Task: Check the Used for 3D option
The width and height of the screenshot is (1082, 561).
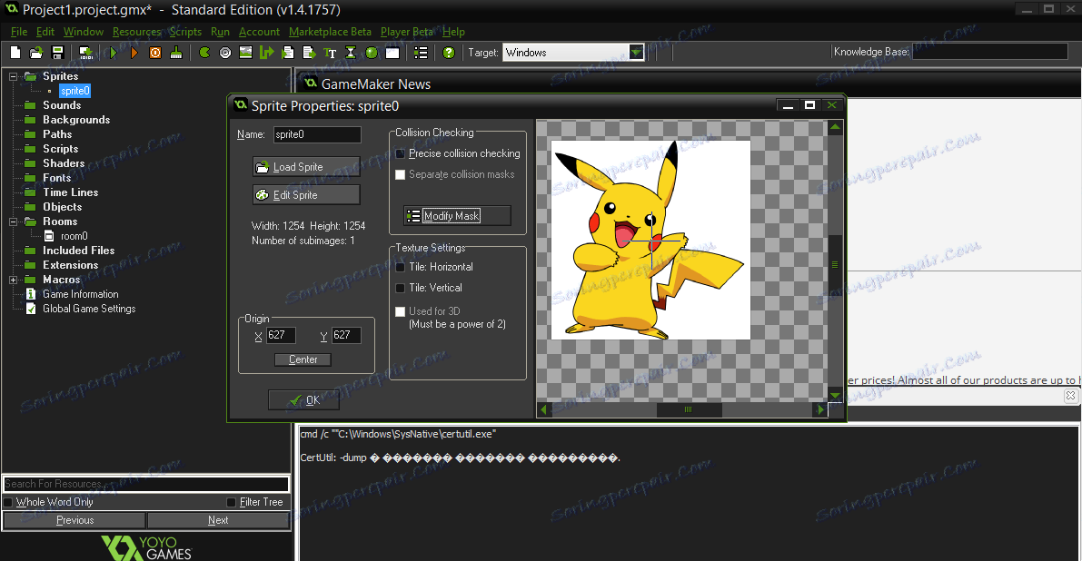Action: point(400,310)
